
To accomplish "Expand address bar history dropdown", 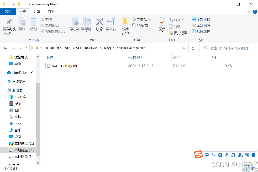I will (184, 48).
